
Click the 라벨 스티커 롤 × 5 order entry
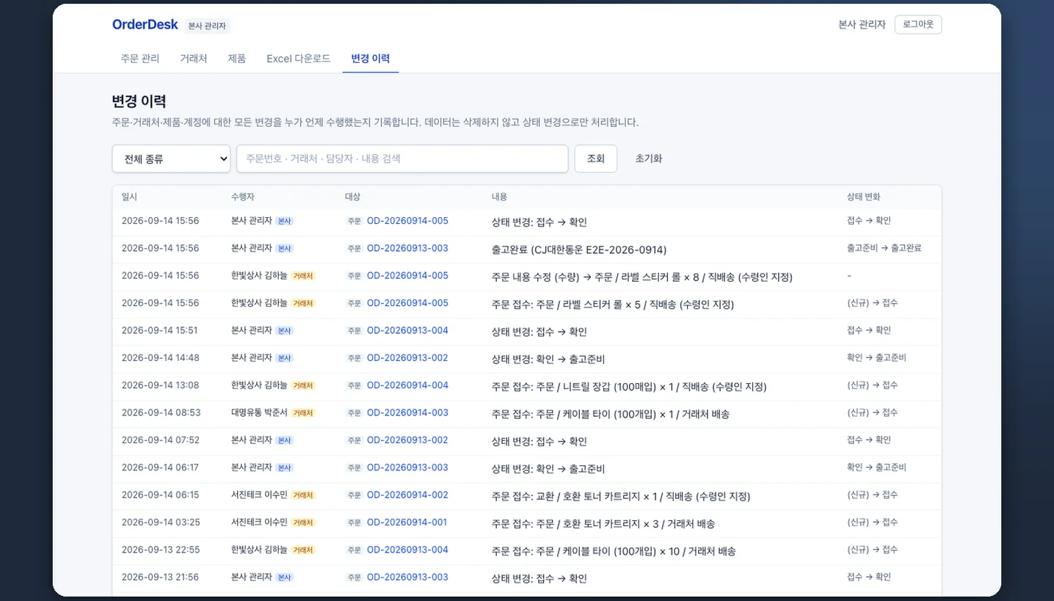(x=613, y=305)
